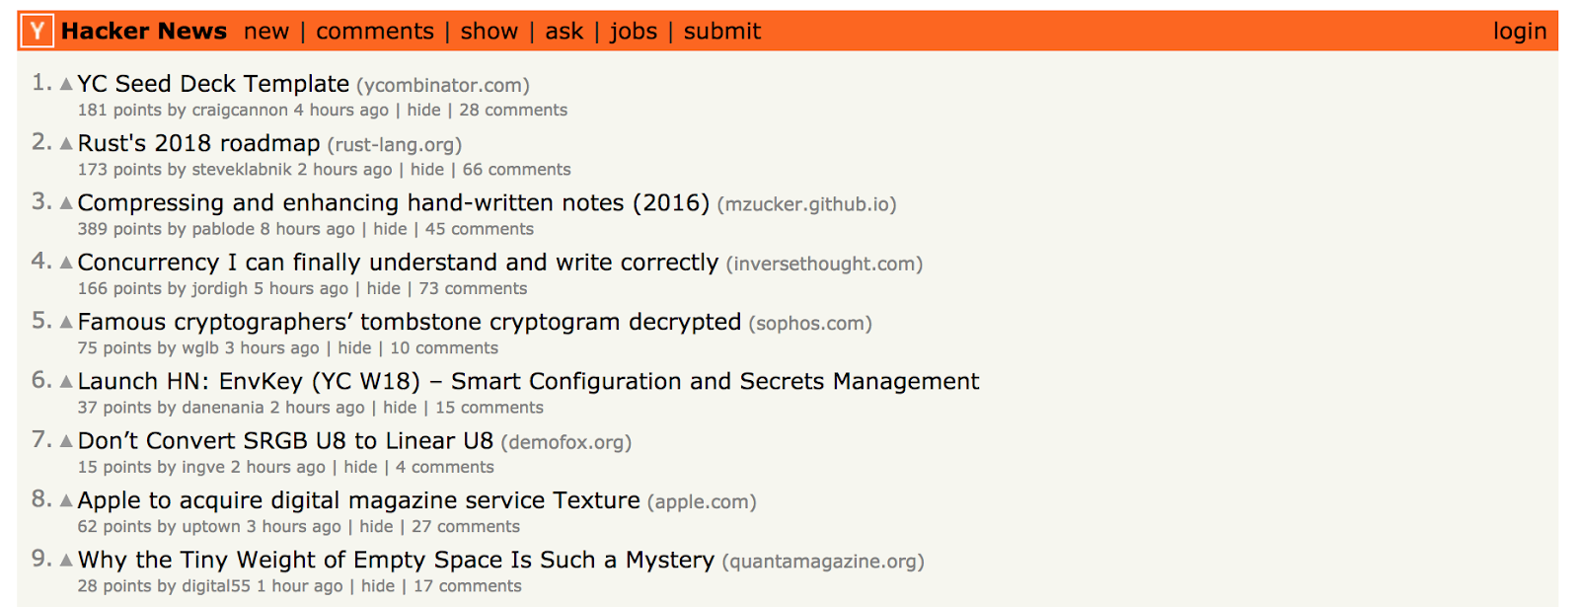Open the YC Seed Deck Template article
This screenshot has height=607, width=1579.
tap(213, 84)
